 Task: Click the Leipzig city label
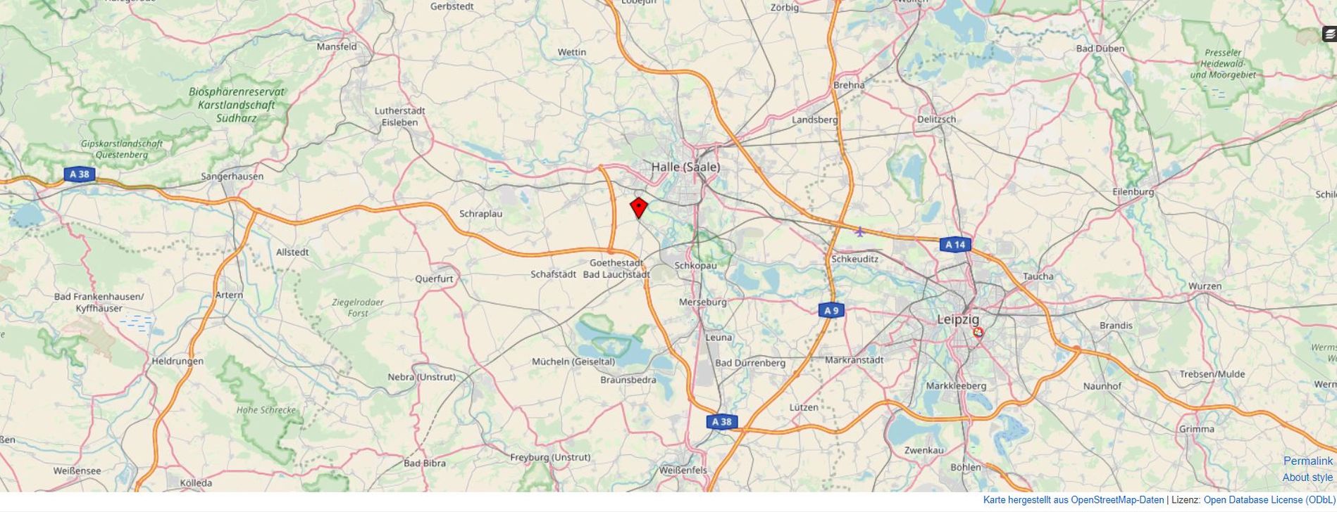click(x=958, y=319)
